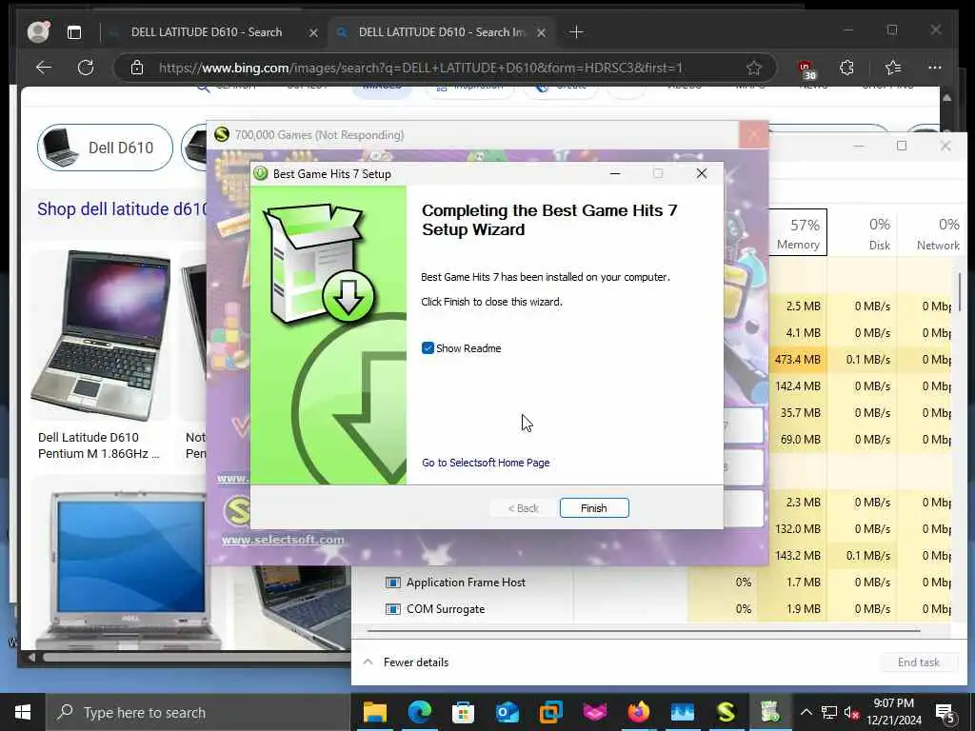The image size is (975, 731).
Task: Collapse Task Manager with Fewer details
Action: (x=406, y=662)
